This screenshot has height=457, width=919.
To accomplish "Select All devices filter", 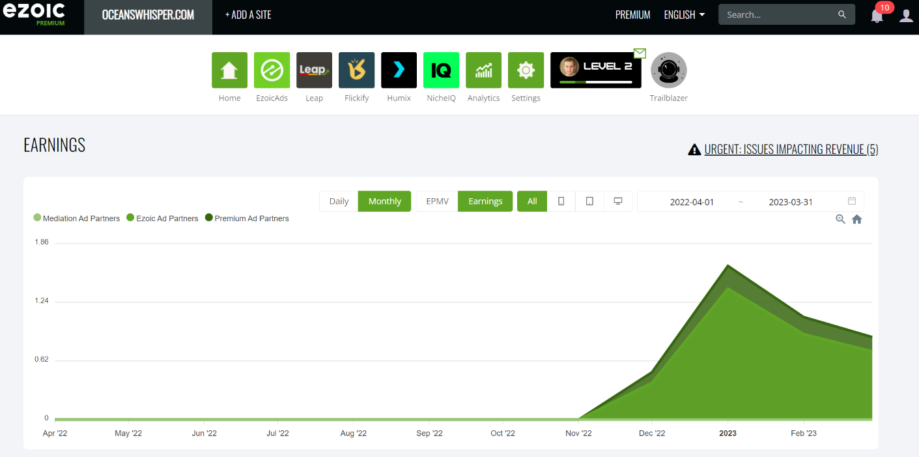I will (532, 201).
